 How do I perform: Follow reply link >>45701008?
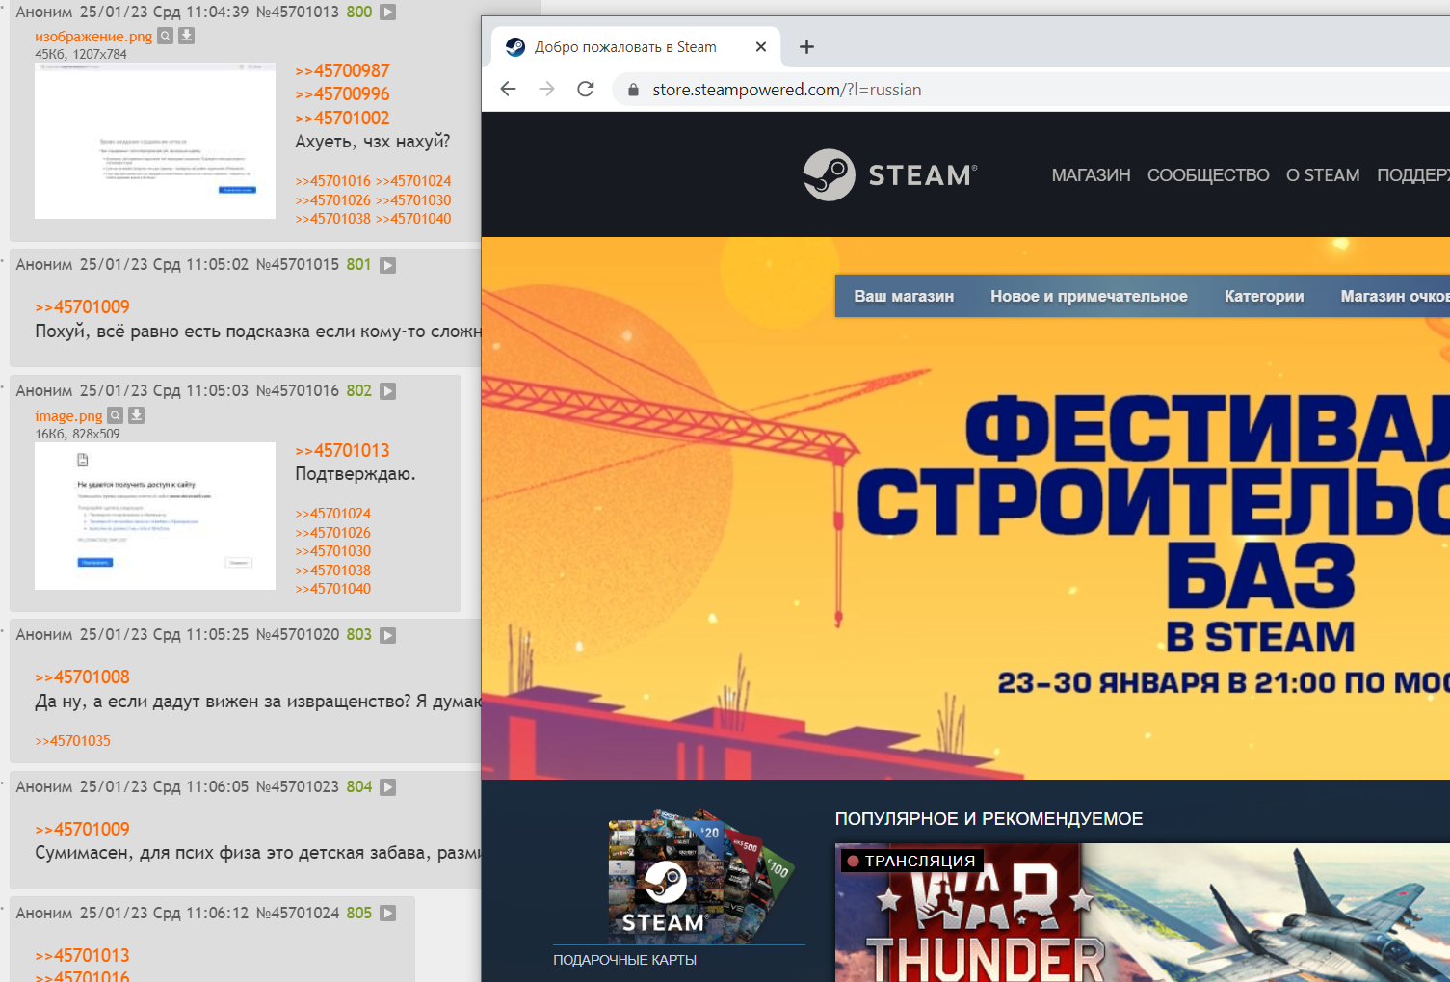click(82, 677)
